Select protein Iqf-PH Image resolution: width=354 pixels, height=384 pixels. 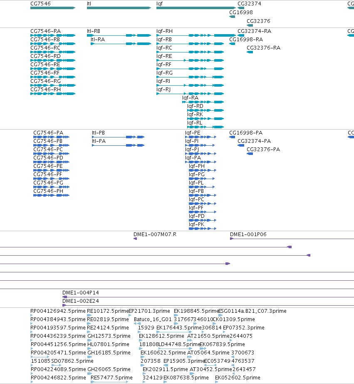click(x=203, y=170)
